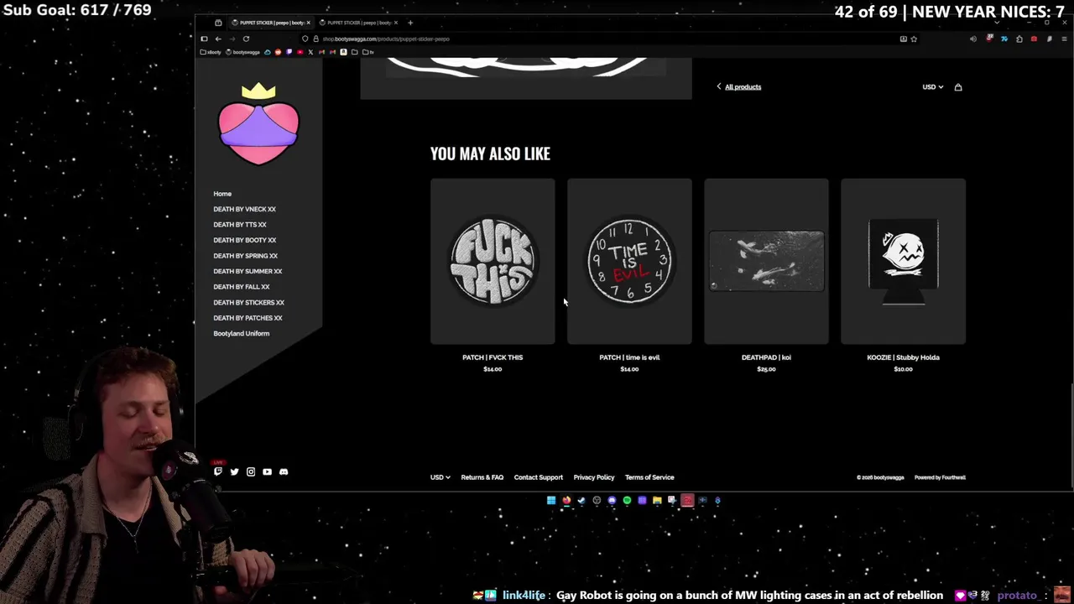Open Discord from the taskbar
Screen dimensions: 1074x604
(x=612, y=500)
